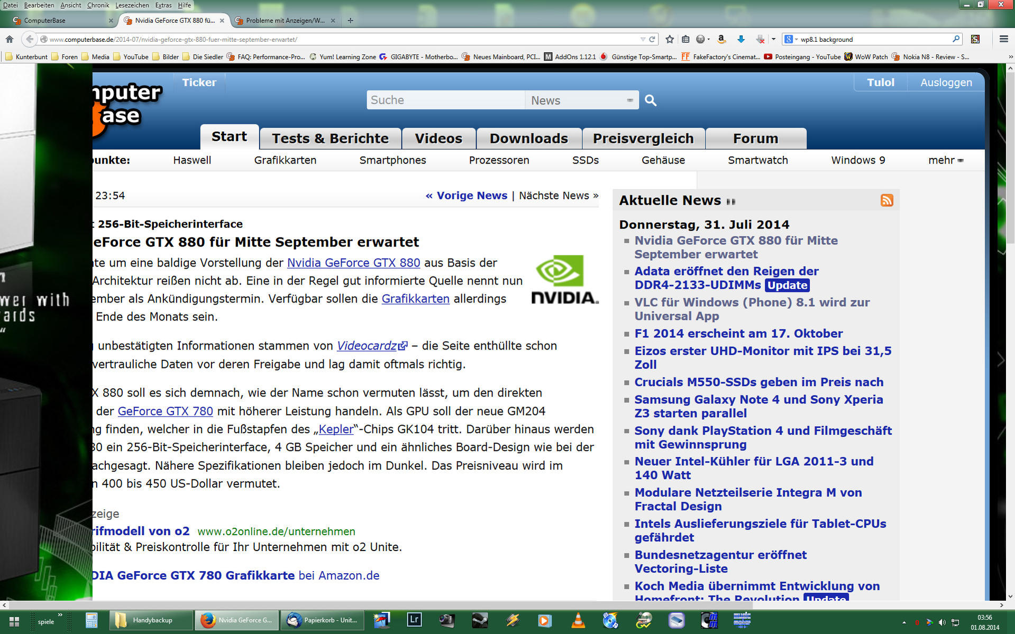The height and width of the screenshot is (634, 1015).
Task: Switch to Papierkorb Thunderbird window in taskbar
Action: (323, 620)
